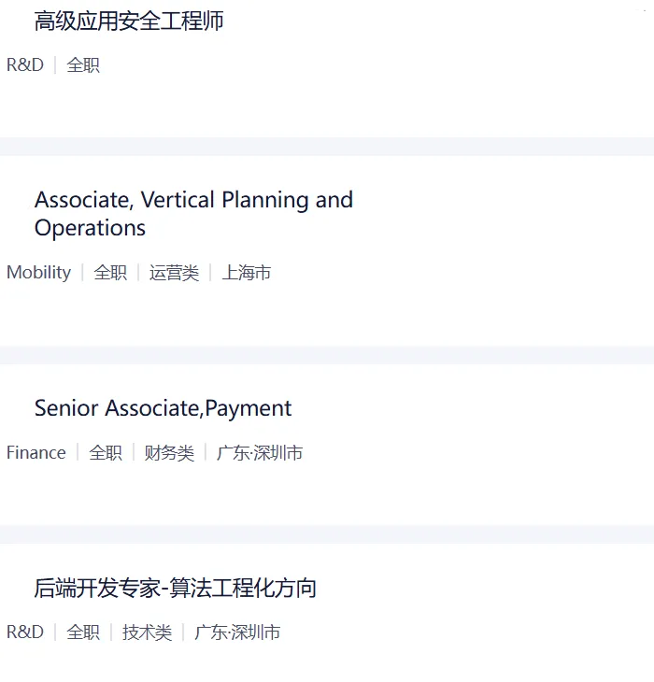
Task: Click 广东·深圳市 under 后端开发专家 listing
Action: [237, 632]
